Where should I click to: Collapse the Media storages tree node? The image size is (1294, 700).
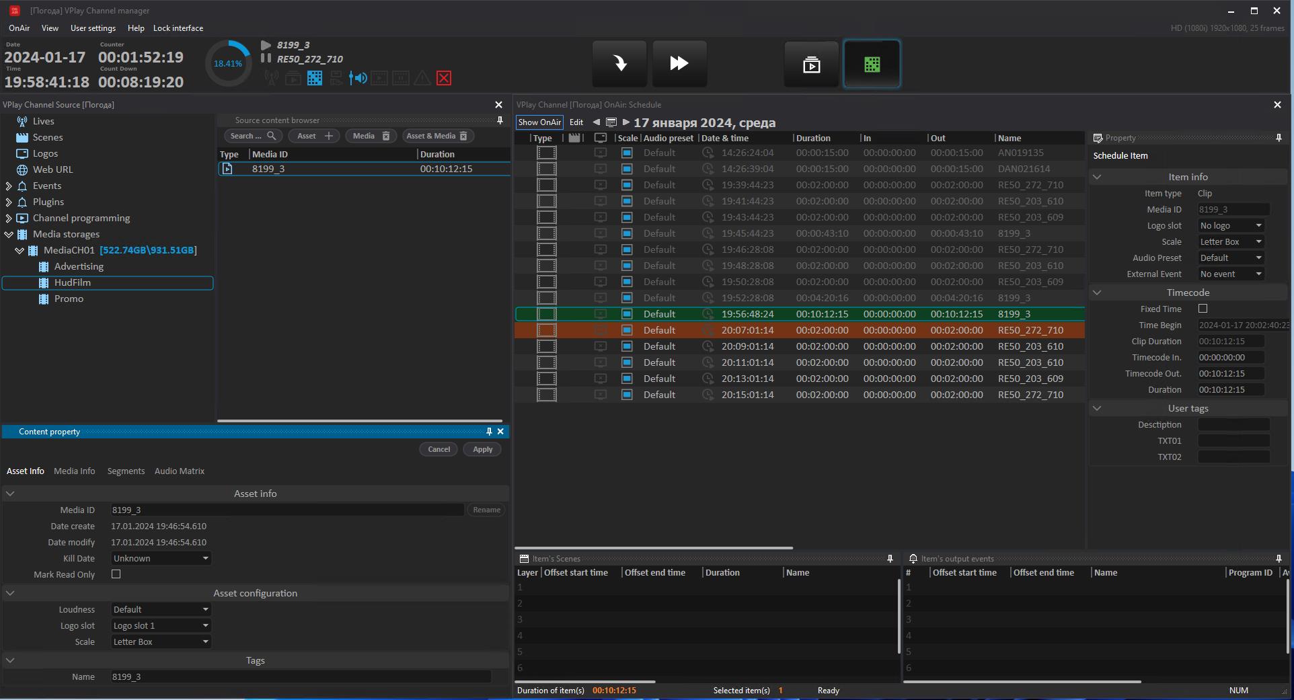pos(9,234)
